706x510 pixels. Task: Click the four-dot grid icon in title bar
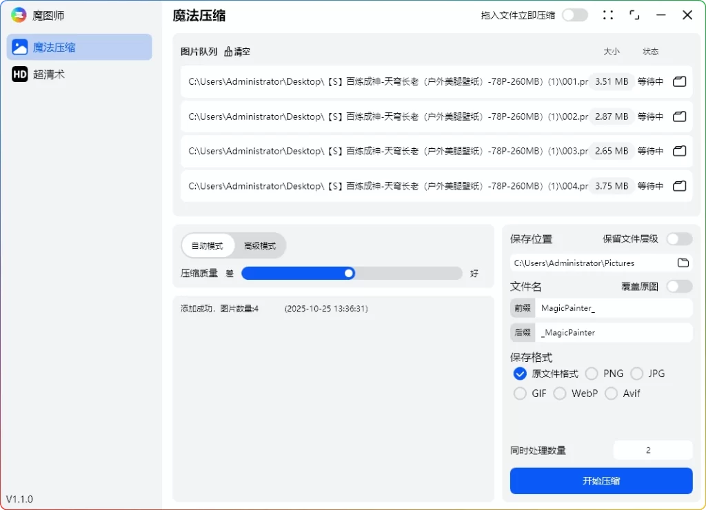point(607,15)
